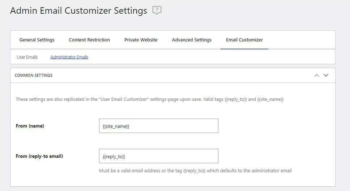The image size is (350, 191).
Task: Click the up chevron in Common Settings
Action: tap(316, 75)
